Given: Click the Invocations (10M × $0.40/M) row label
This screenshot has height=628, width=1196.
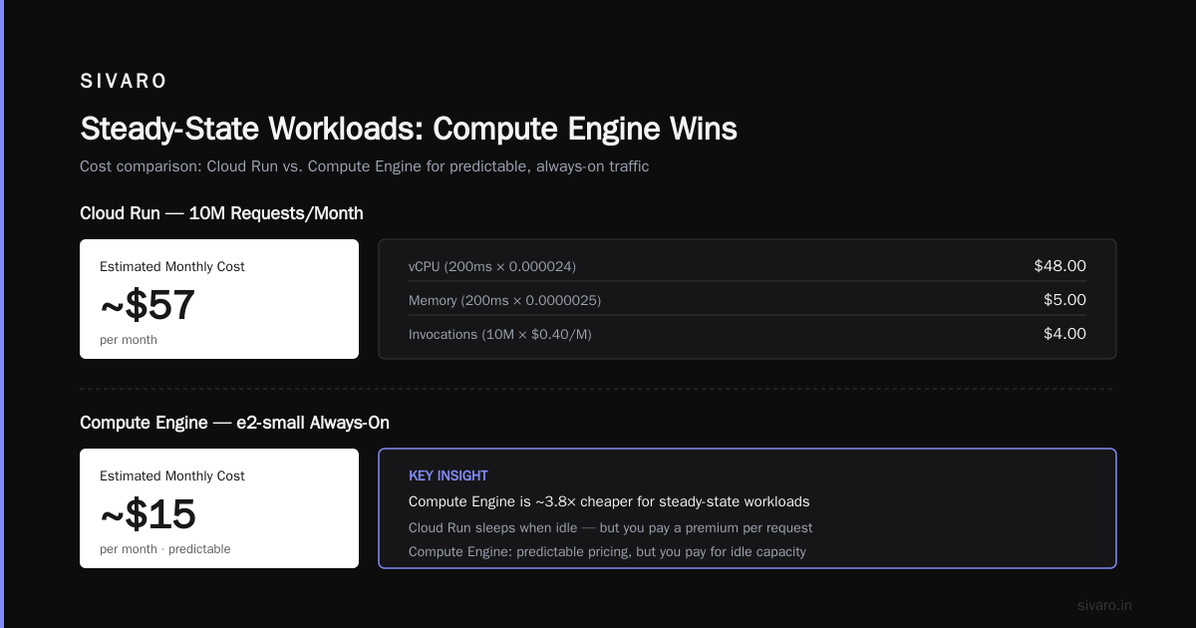Looking at the screenshot, I should point(500,334).
